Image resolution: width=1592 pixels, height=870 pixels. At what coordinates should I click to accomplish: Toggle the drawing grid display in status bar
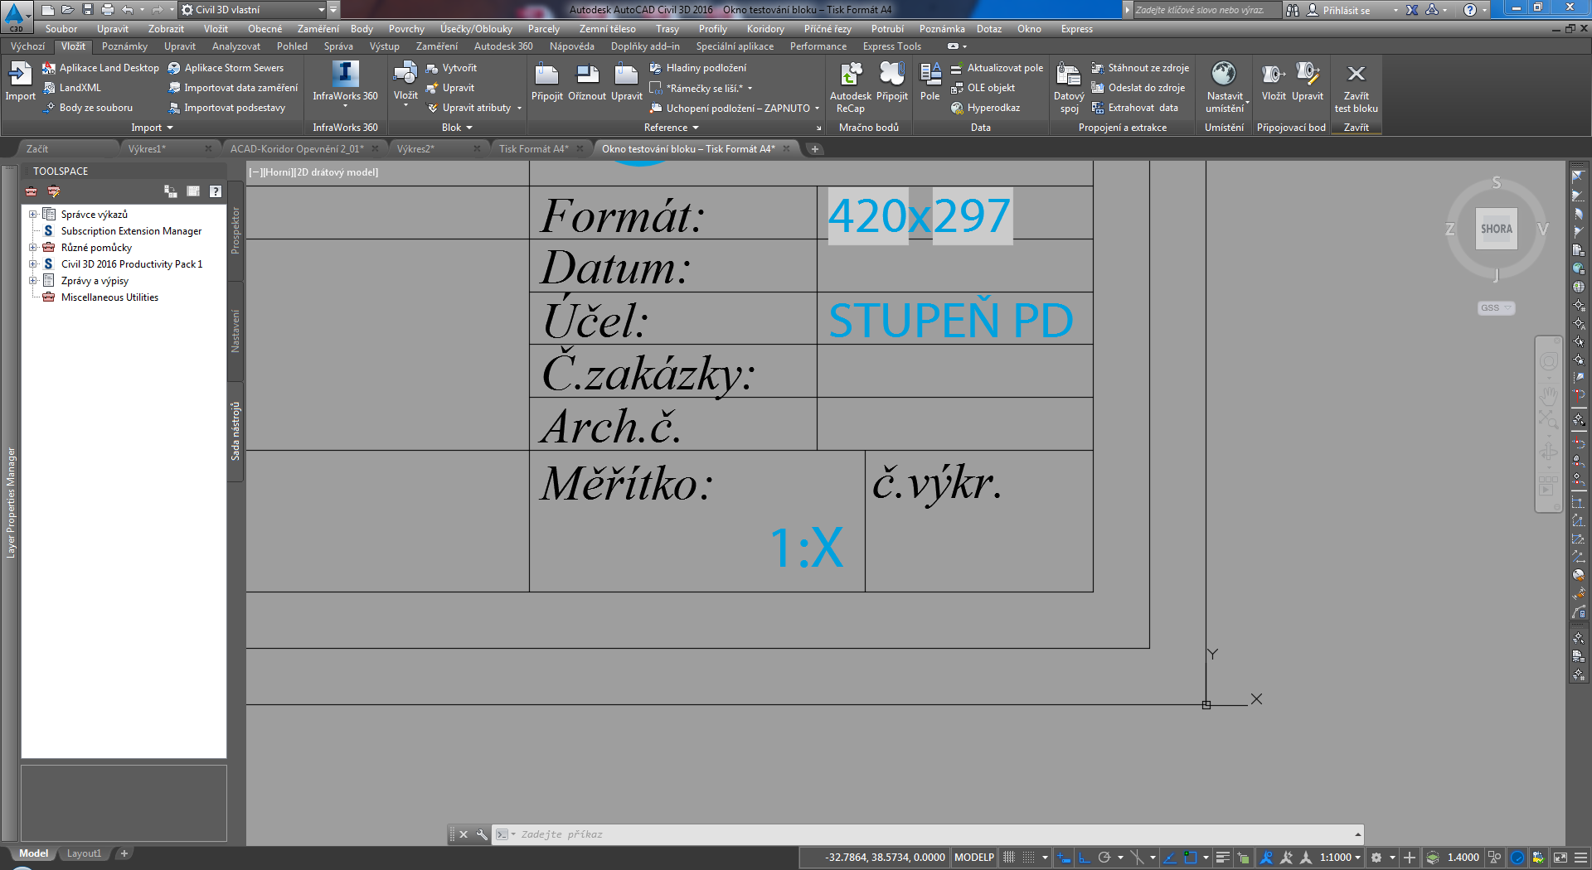pos(1009,858)
